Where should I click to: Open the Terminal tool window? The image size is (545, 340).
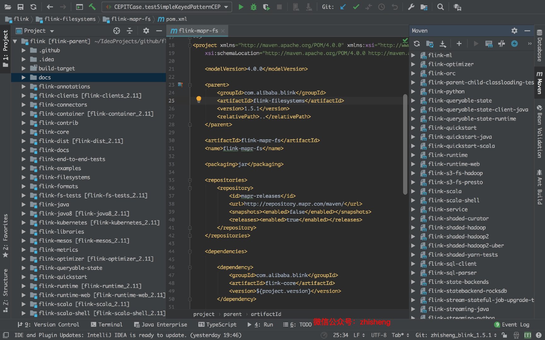[x=107, y=325]
